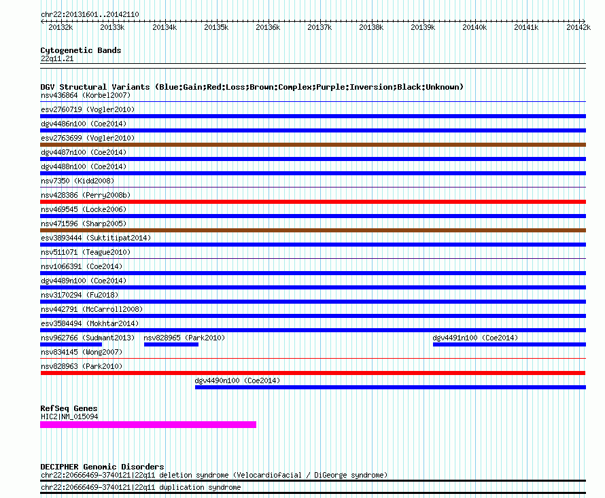Click the dgv4486n100 (Coe2014) label
The image size is (605, 498).
(84, 124)
